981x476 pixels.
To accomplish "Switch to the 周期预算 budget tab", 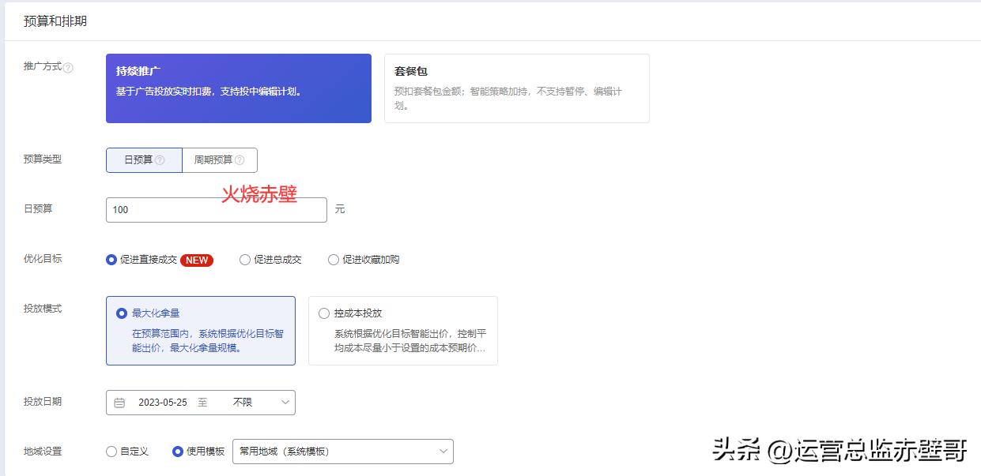I will click(x=220, y=159).
